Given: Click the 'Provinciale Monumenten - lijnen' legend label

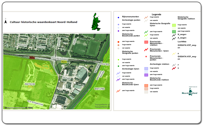Looking at the screenshot, I should tap(159, 50).
